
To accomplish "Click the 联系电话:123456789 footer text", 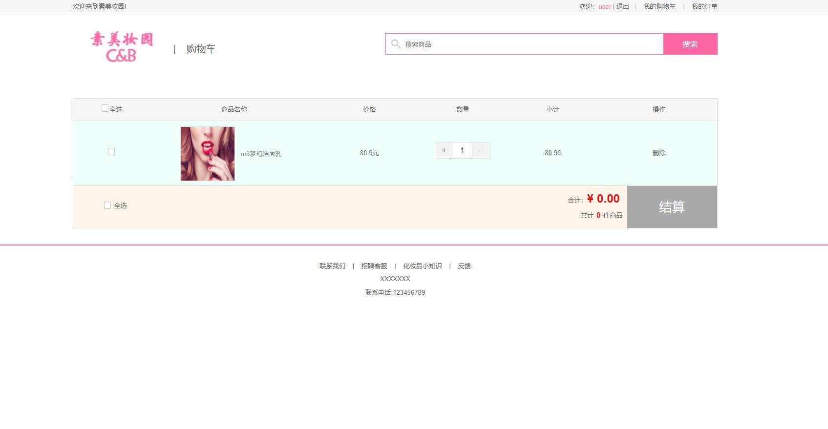I will [x=395, y=292].
